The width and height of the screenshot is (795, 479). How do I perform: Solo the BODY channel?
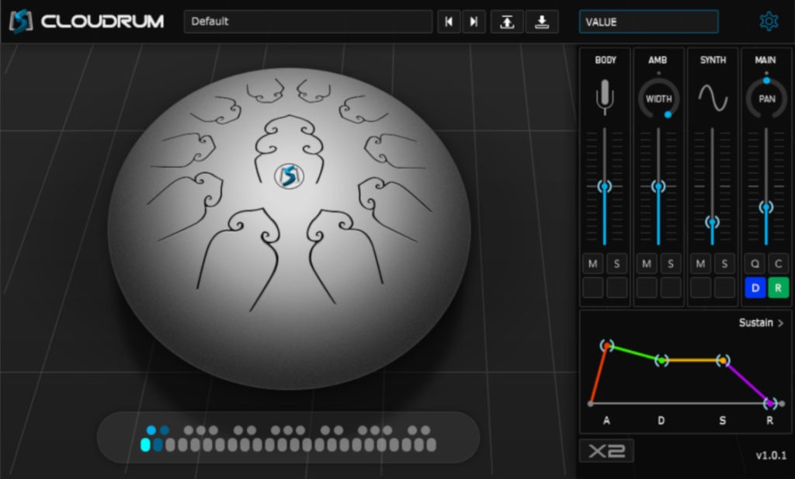click(617, 264)
